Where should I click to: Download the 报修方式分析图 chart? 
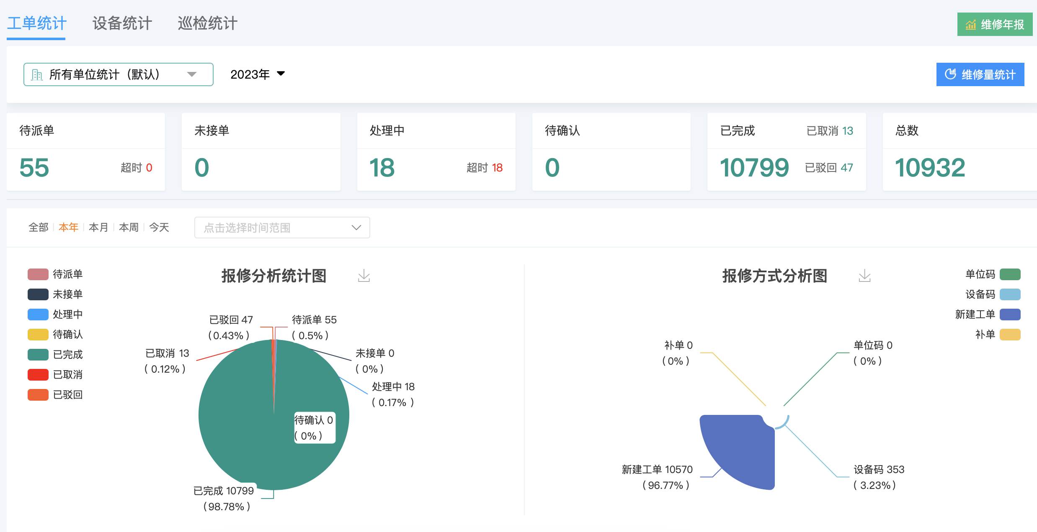(x=864, y=276)
